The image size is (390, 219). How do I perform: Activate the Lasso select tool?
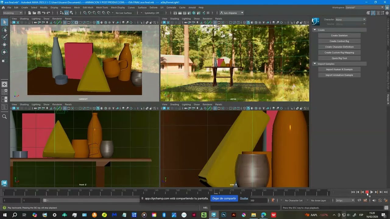[5, 30]
